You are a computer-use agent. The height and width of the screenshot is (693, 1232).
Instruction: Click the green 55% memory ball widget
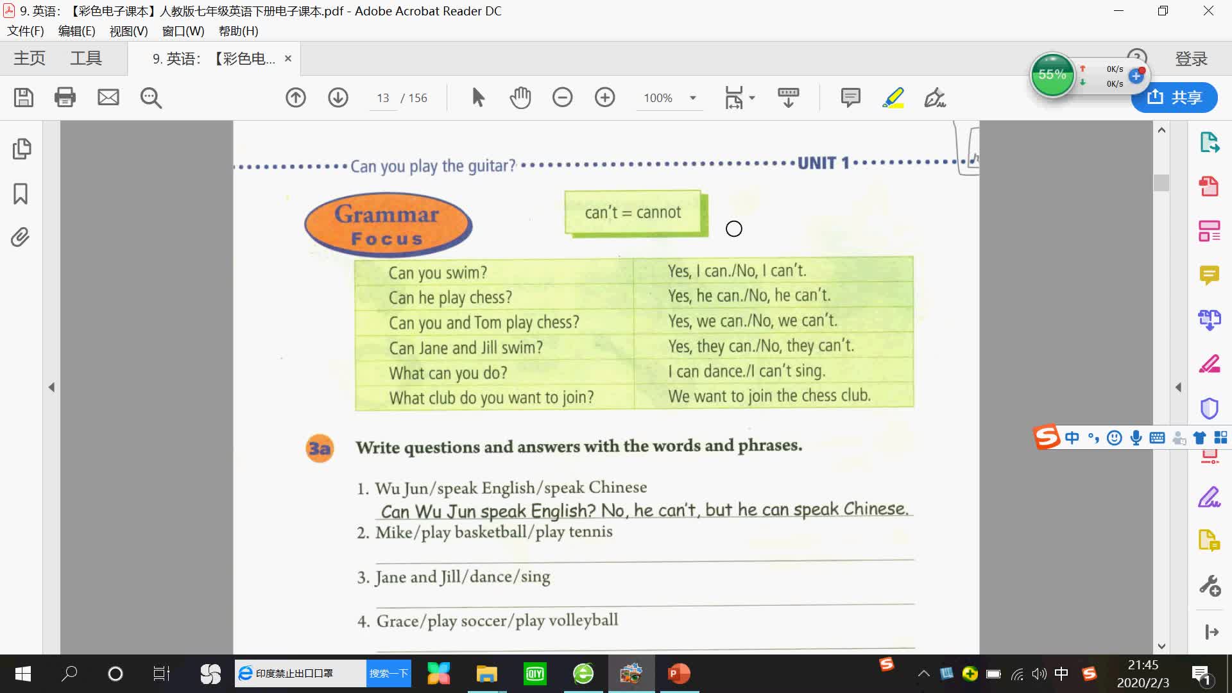coord(1052,75)
